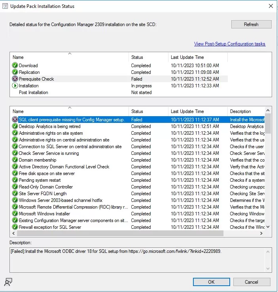Click the Description box scroll-up arrow
This screenshot has width=278, height=292.
(268, 252)
